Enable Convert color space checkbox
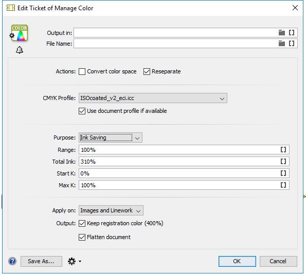The height and width of the screenshot is (275, 306). pyautogui.click(x=82, y=72)
